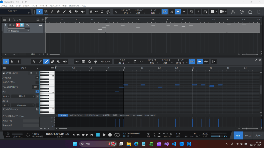Select the Mute tool in piano roll toolbar
Image resolution: width=264 pixels, height=148 pixels.
(59, 62)
